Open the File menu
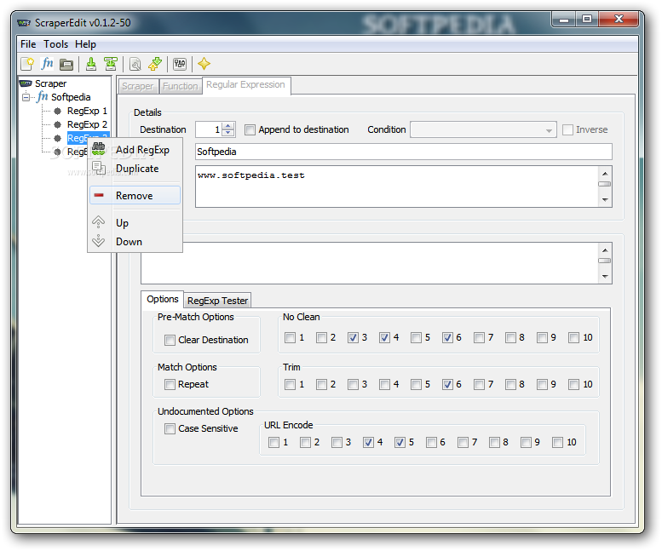This screenshot has height=551, width=662. [x=28, y=44]
